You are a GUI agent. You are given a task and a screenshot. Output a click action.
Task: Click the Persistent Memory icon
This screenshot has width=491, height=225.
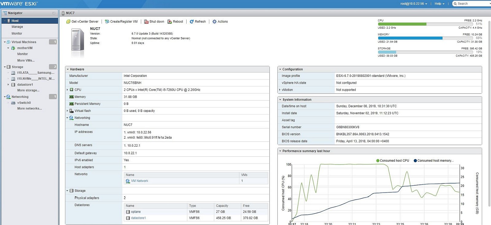click(x=72, y=104)
